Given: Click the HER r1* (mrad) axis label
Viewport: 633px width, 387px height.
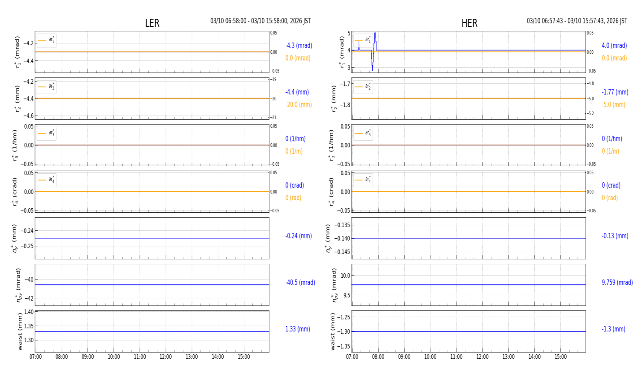Looking at the screenshot, I should click(x=342, y=52).
